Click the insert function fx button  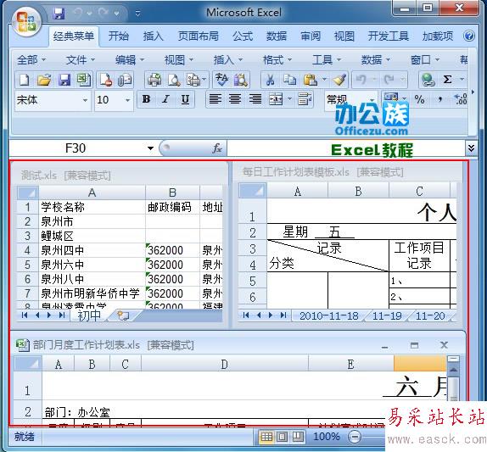pyautogui.click(x=217, y=148)
